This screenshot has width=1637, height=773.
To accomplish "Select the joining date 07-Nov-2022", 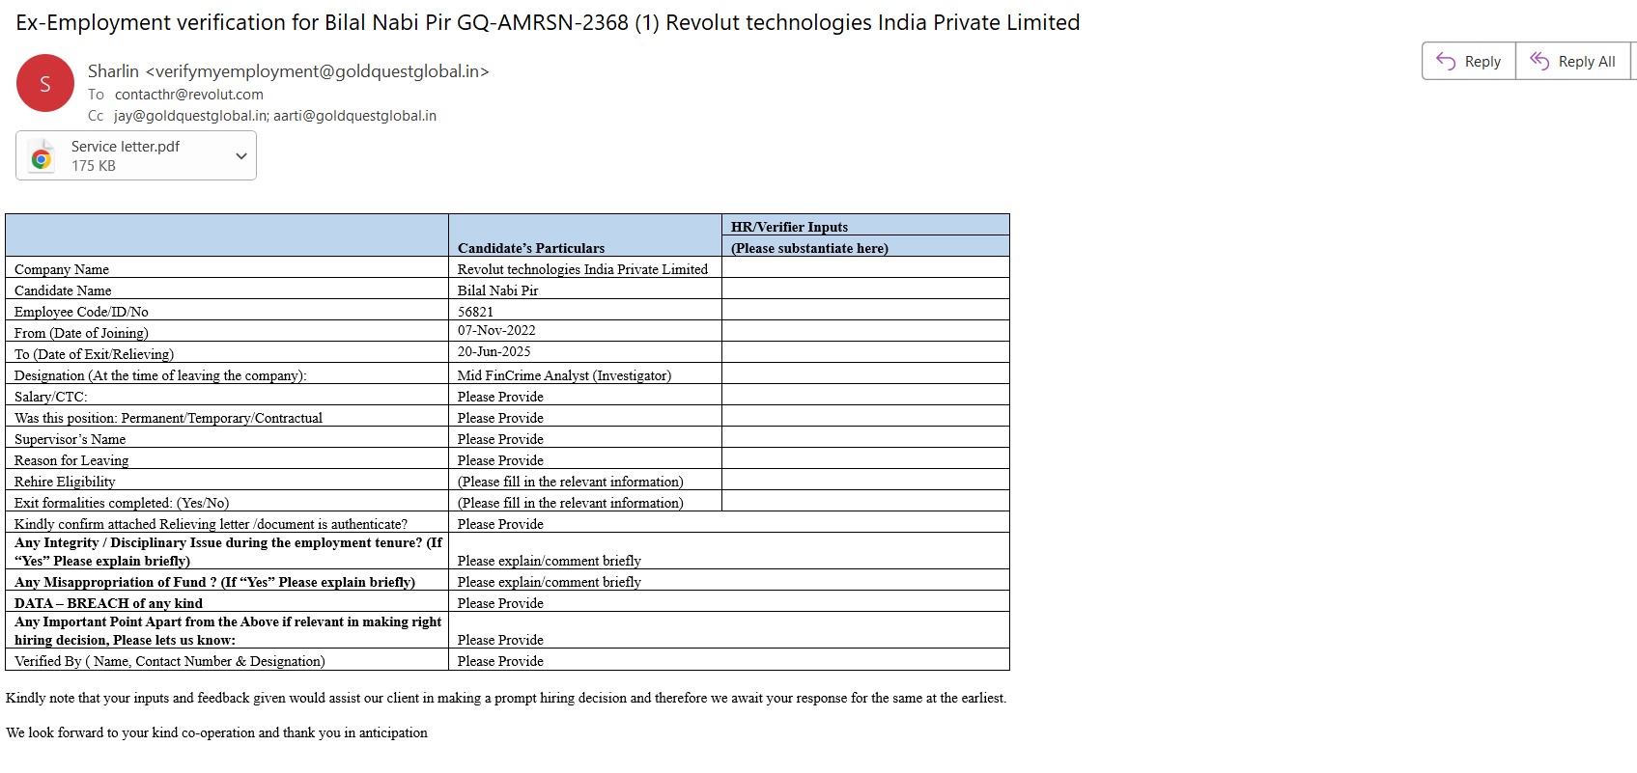I will [496, 330].
